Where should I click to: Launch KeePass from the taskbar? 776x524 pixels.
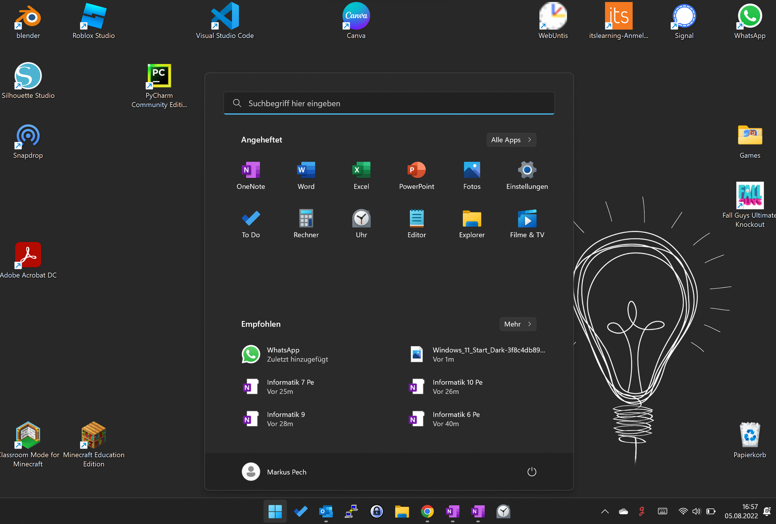coord(377,512)
